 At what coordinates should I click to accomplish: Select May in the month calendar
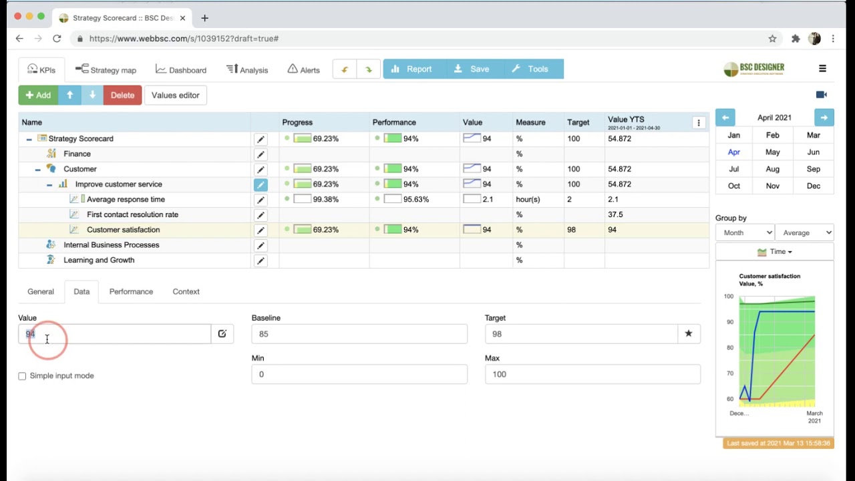tap(773, 152)
